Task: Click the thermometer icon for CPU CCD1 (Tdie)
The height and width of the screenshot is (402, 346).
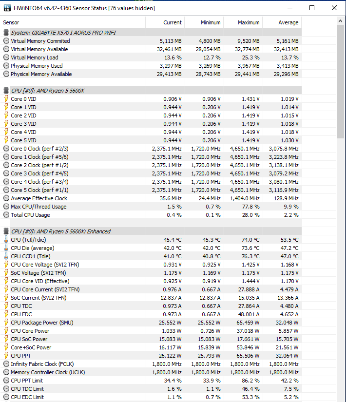Action: (6, 256)
